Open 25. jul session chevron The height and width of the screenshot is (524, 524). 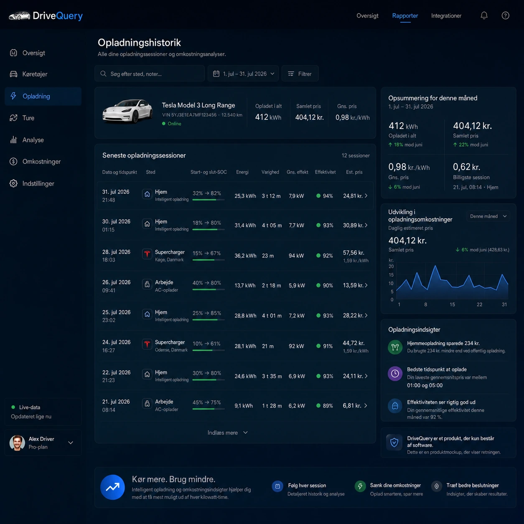(366, 315)
